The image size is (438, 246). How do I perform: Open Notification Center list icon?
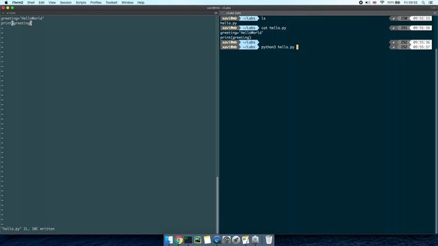430,3
